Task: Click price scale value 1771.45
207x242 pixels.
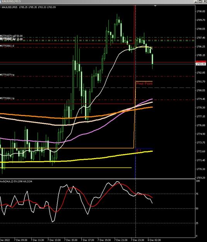Action: [x=201, y=160]
